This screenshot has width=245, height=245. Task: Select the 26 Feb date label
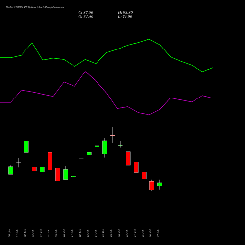click(x=150, y=233)
